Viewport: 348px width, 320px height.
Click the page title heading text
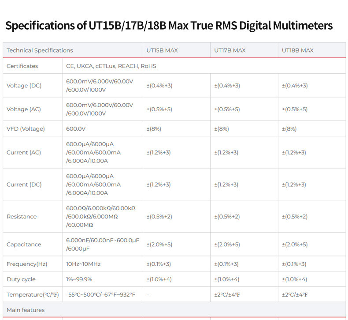169,26
